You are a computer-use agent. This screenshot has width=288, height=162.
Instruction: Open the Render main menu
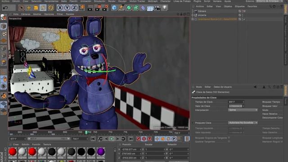pos(112,1)
